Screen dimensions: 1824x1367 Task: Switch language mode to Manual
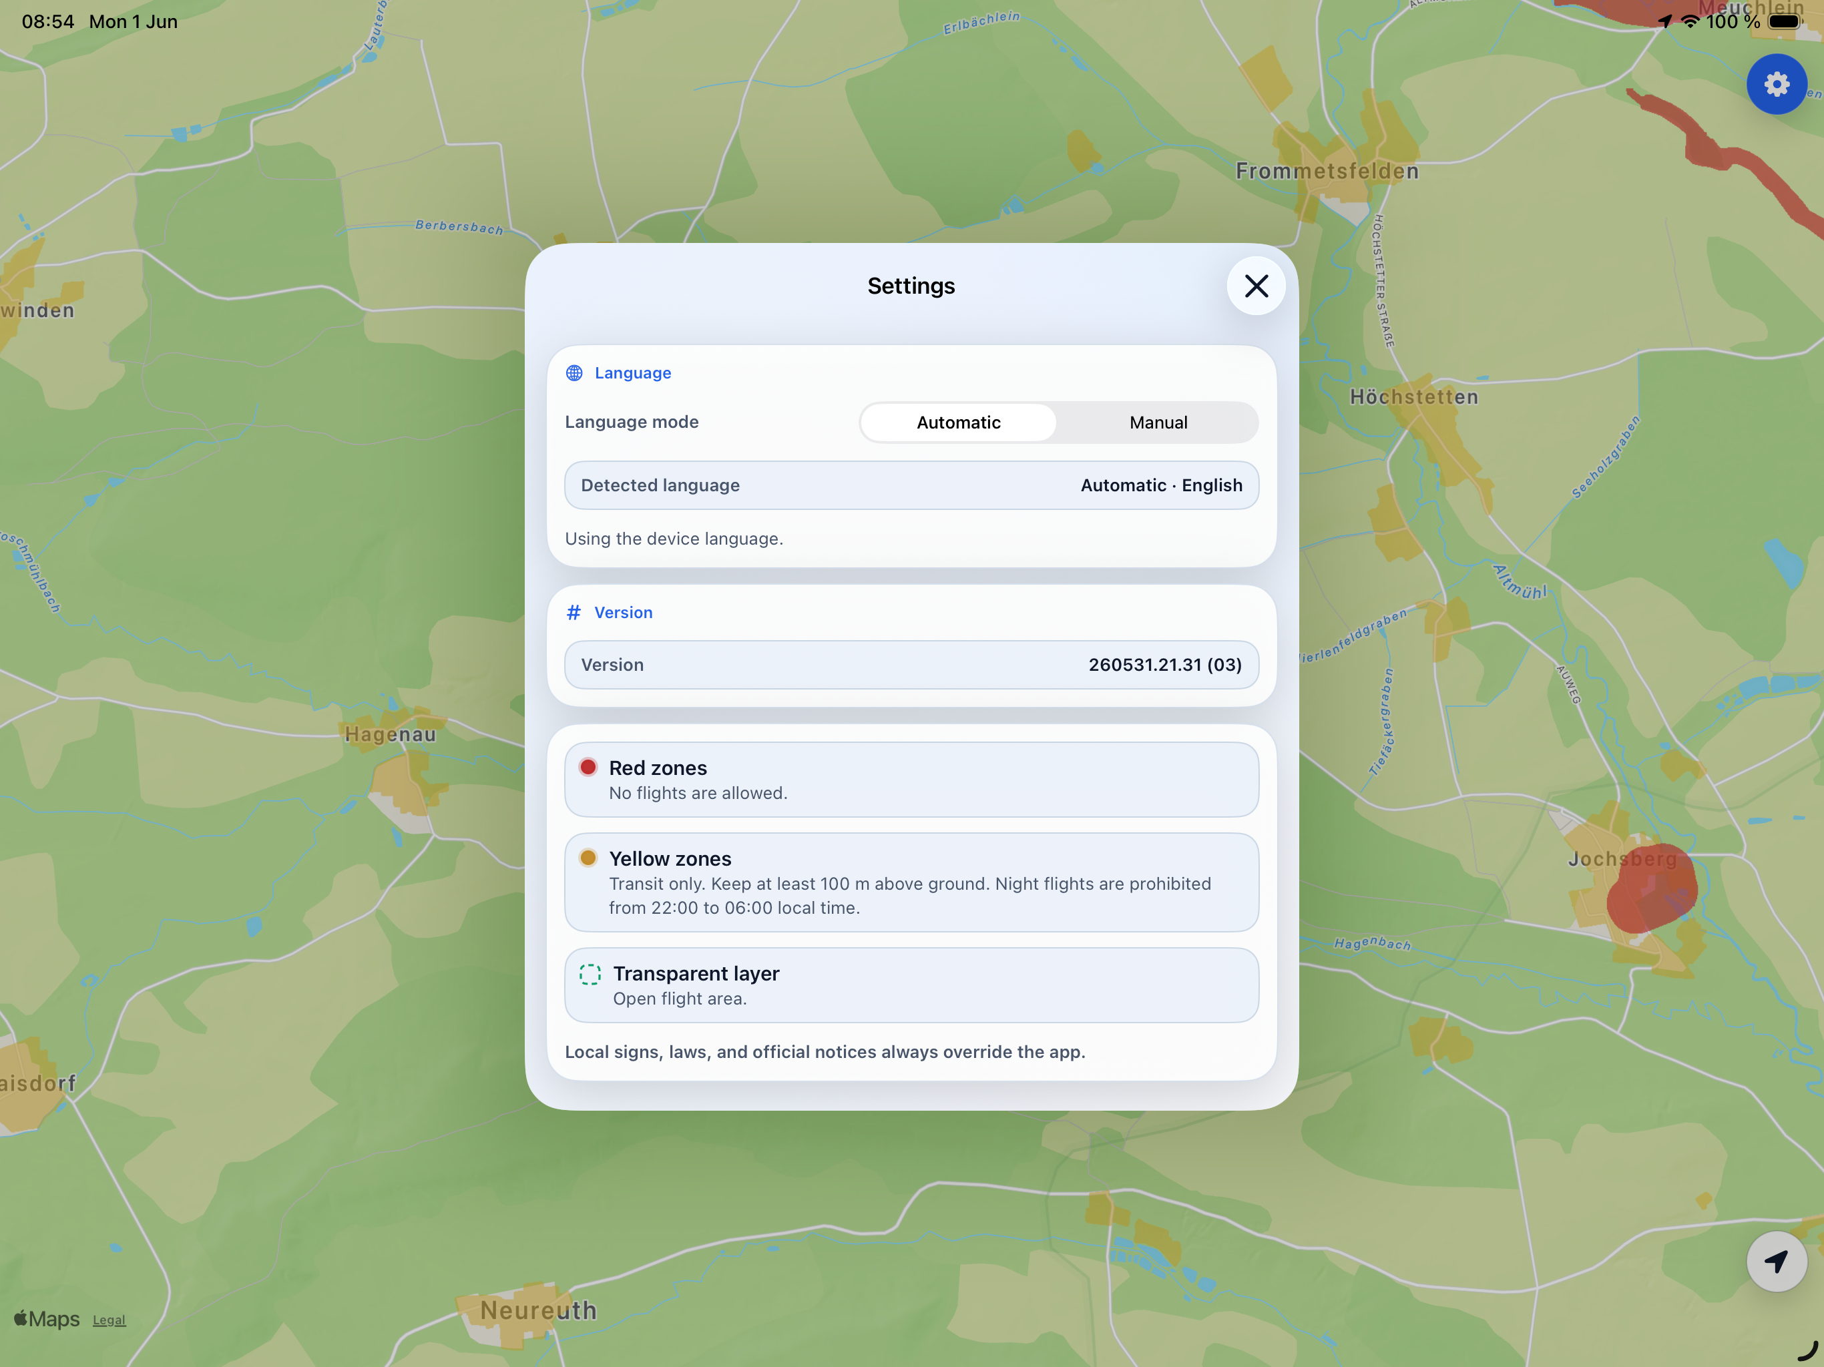pos(1158,422)
